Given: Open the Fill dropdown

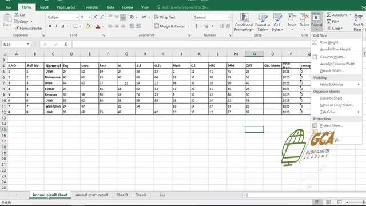Looking at the screenshot, I should click(333, 22).
